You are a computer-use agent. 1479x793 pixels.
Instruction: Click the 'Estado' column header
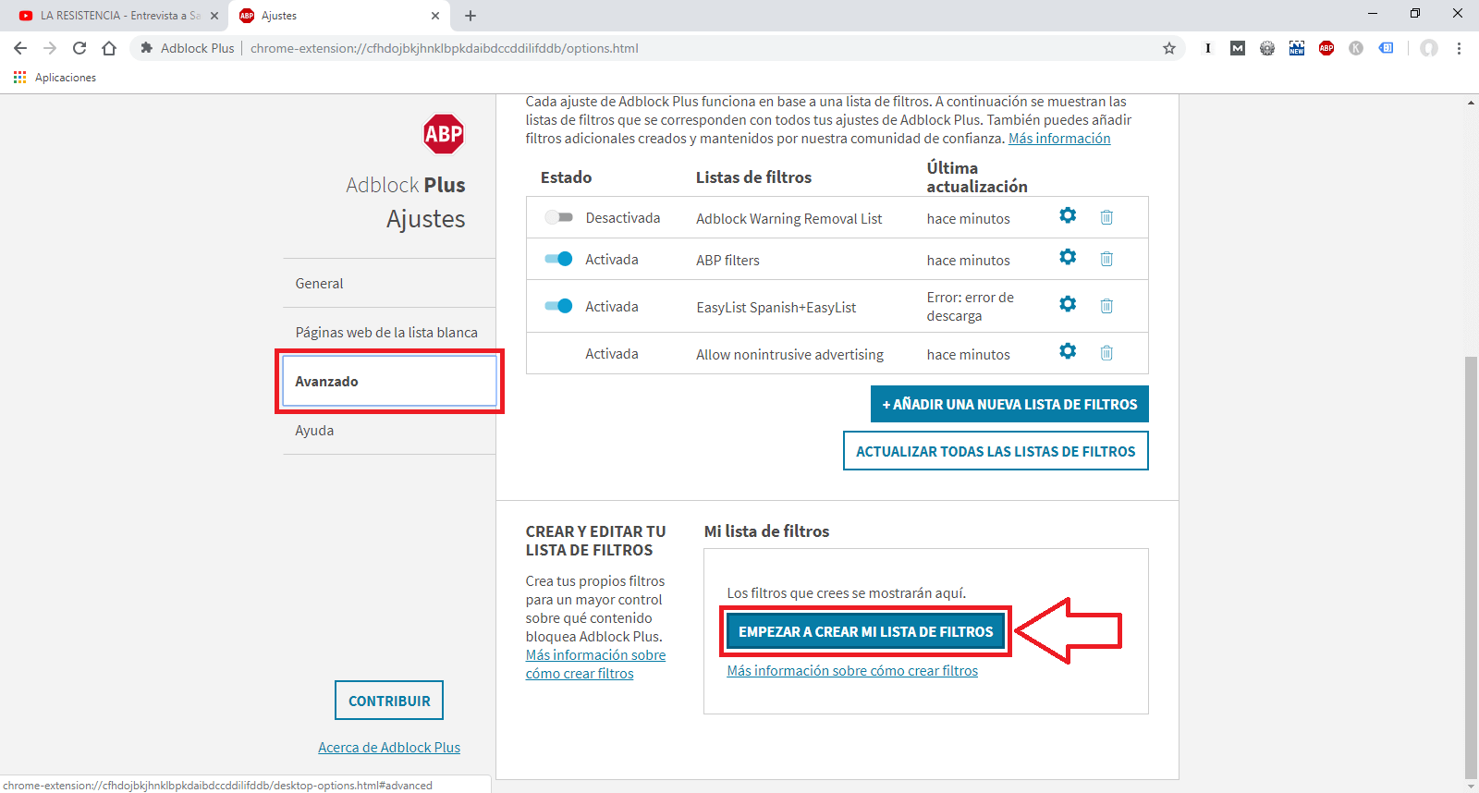pyautogui.click(x=566, y=177)
